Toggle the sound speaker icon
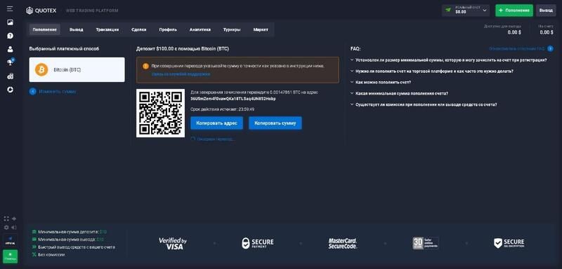The width and height of the screenshot is (562, 269). 14,227
